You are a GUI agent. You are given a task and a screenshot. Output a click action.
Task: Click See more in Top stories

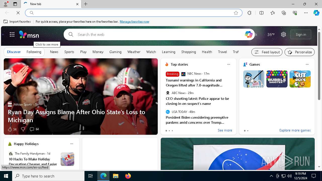pos(225,130)
